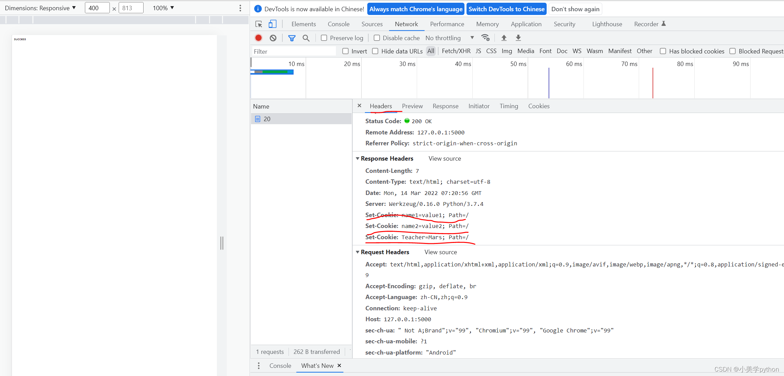Check the Disable cache checkbox
Viewport: 784px width, 376px height.
point(377,38)
